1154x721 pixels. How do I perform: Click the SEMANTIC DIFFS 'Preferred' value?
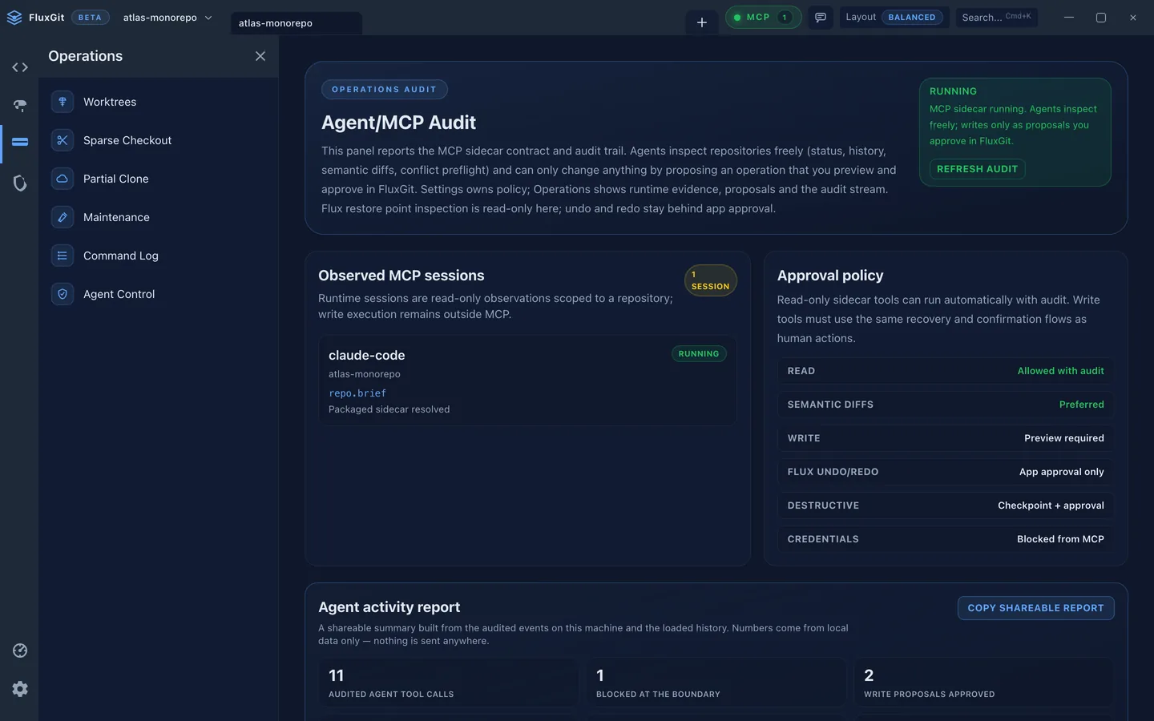[1081, 405]
